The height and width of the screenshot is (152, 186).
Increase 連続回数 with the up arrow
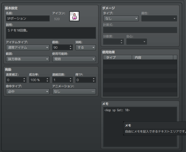click(71, 78)
